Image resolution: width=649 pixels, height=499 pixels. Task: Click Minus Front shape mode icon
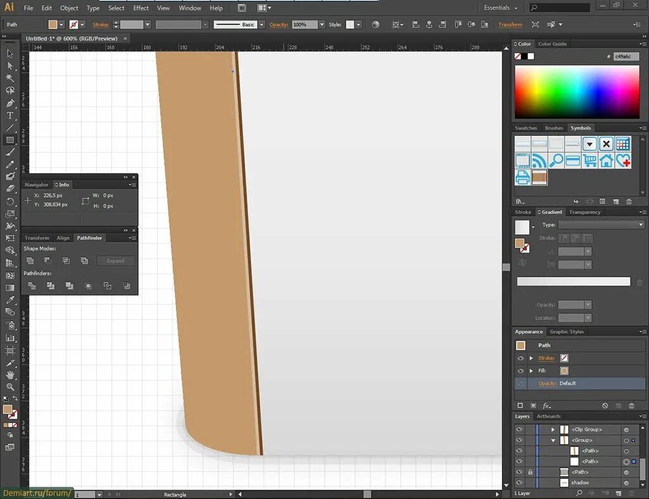click(x=48, y=260)
